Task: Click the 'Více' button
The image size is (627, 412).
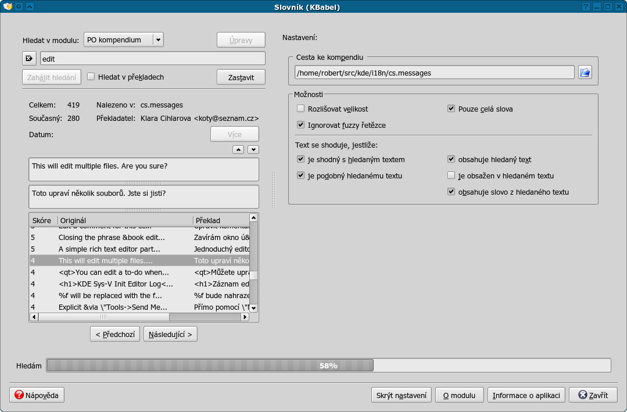Action: (x=235, y=134)
